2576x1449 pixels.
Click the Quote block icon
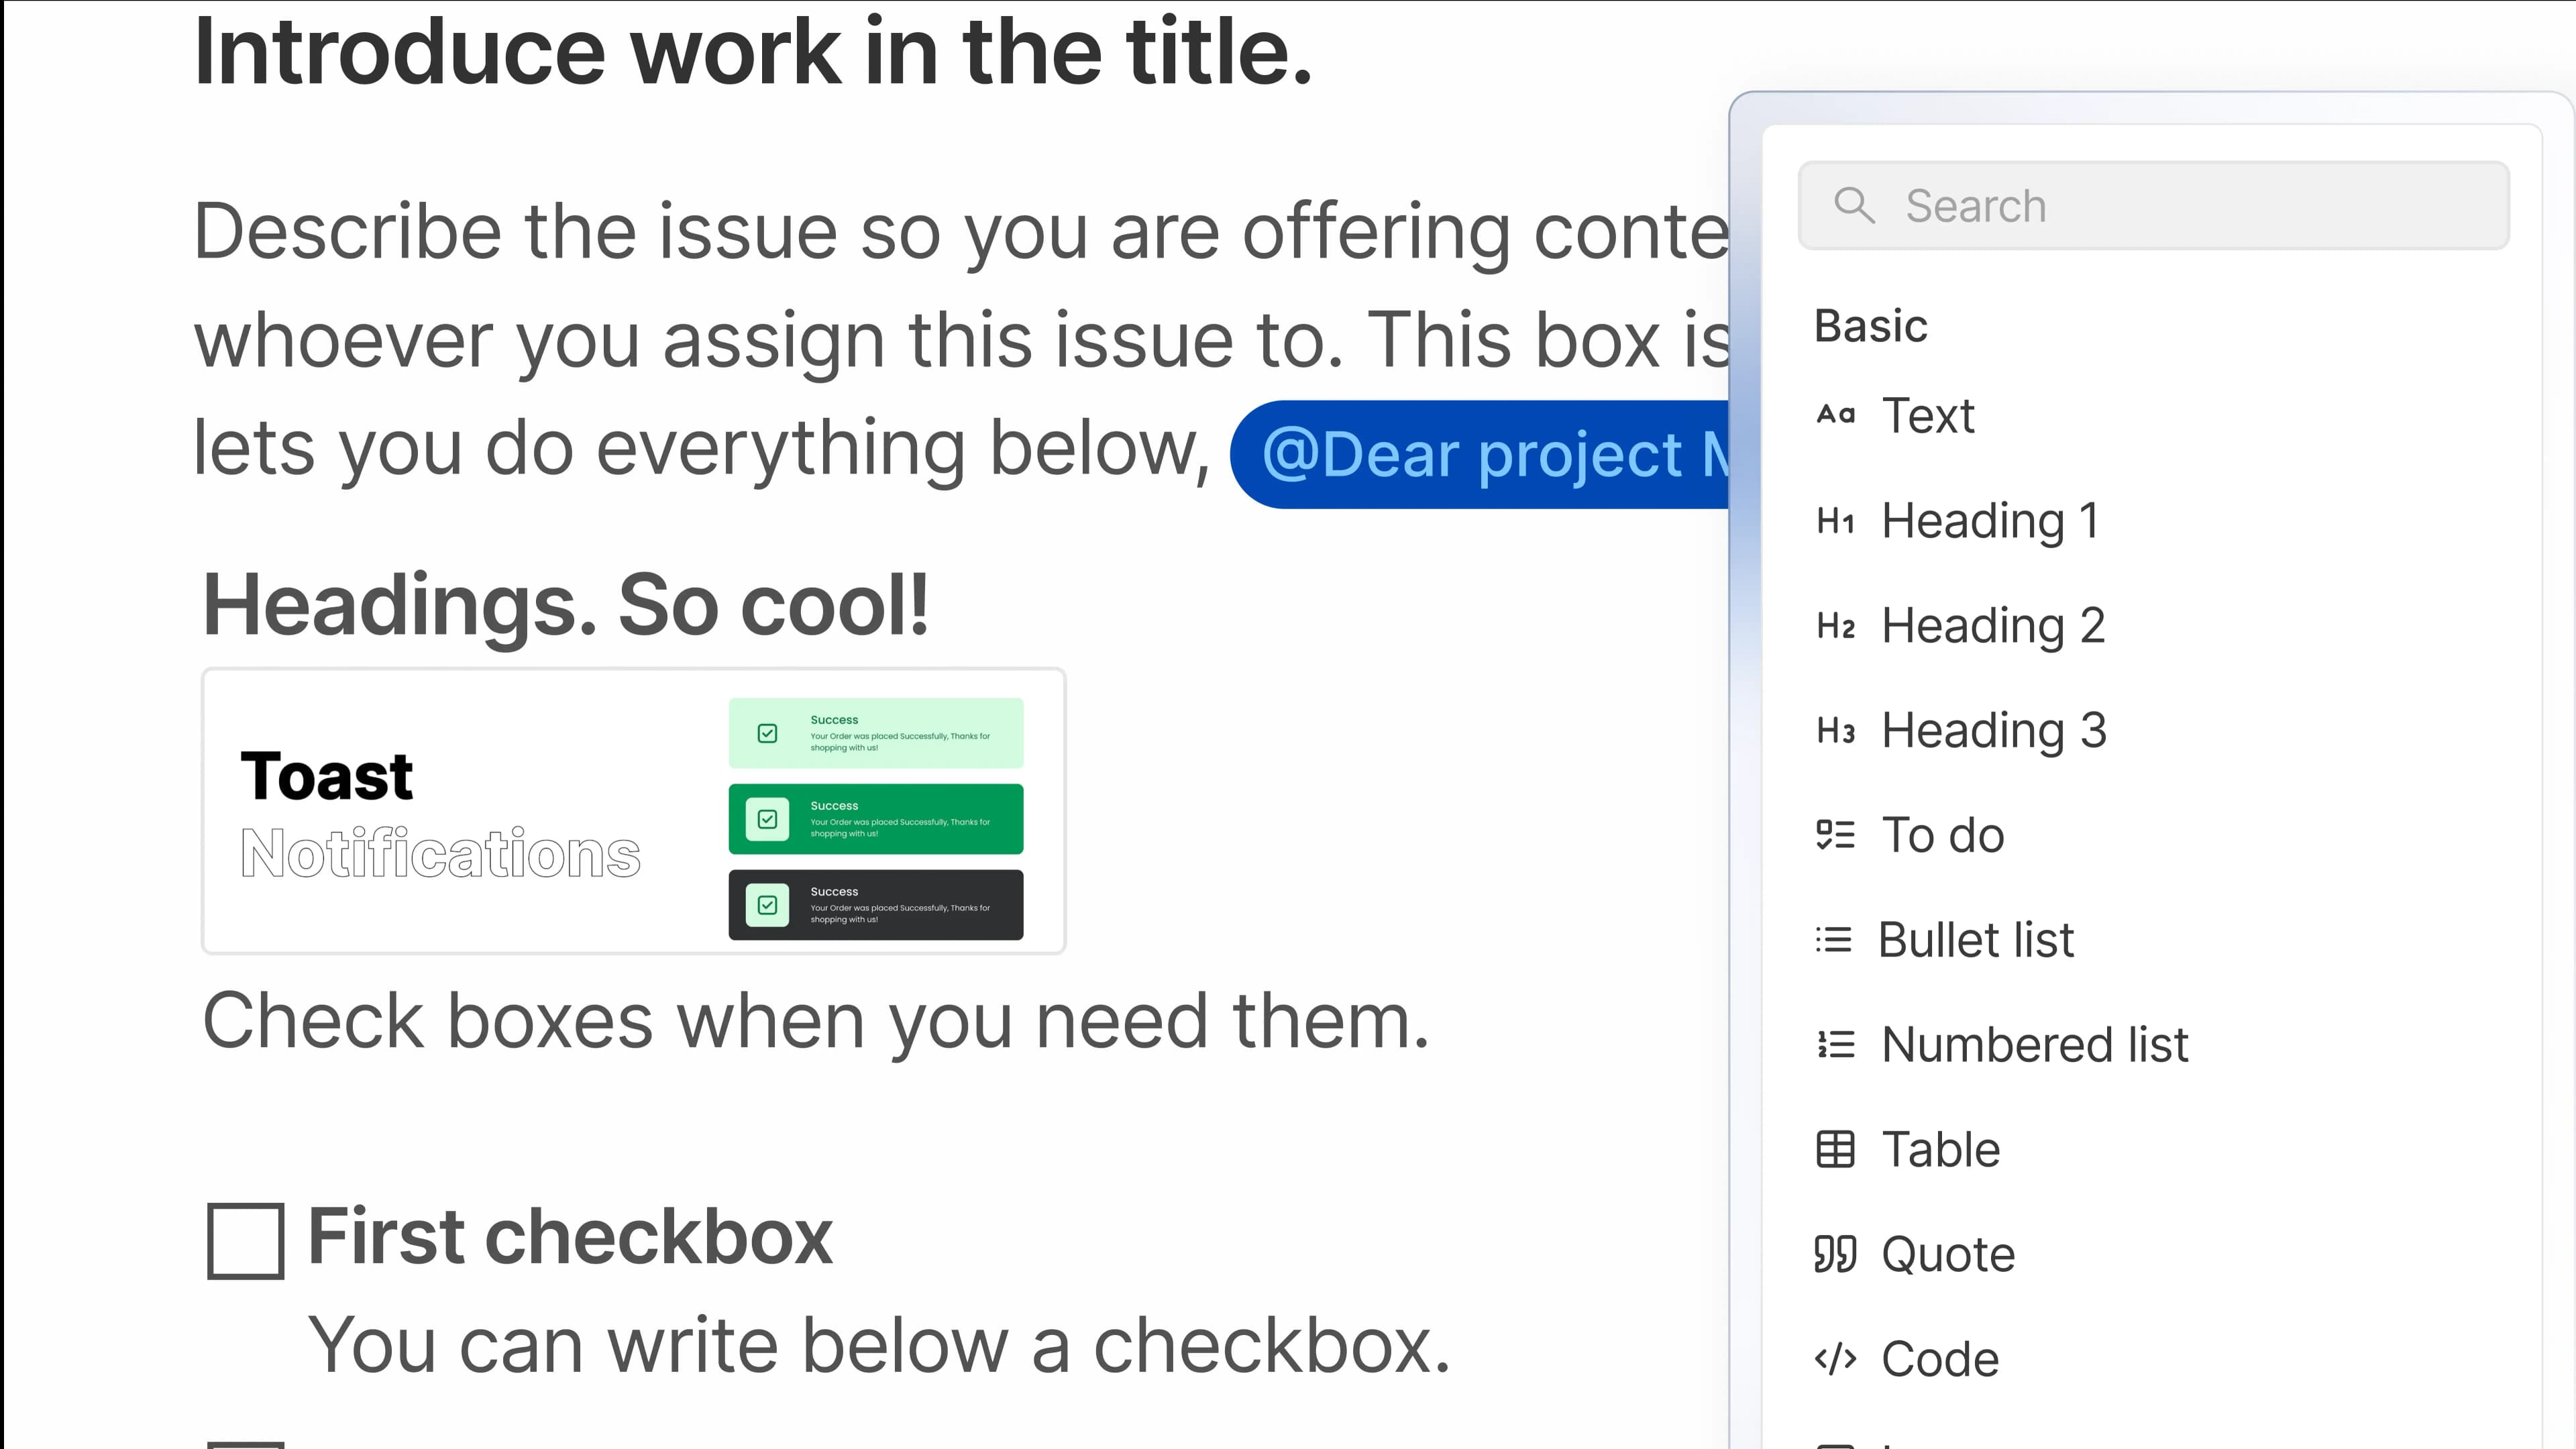1835,1254
